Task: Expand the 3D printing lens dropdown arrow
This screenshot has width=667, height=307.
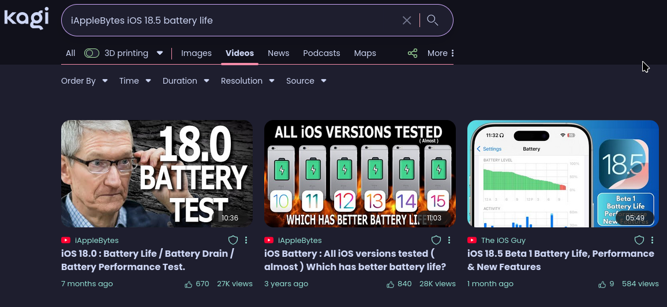Action: pos(160,53)
